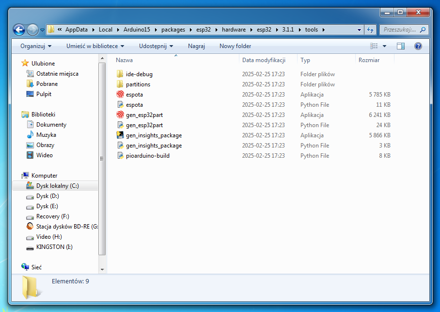Select the gen_insights_package Python file icon
The width and height of the screenshot is (440, 312).
[x=120, y=145]
